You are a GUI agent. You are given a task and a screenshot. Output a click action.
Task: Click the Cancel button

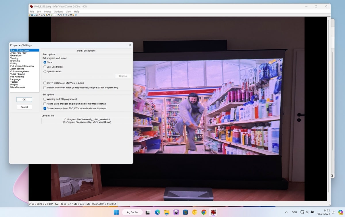(x=24, y=107)
